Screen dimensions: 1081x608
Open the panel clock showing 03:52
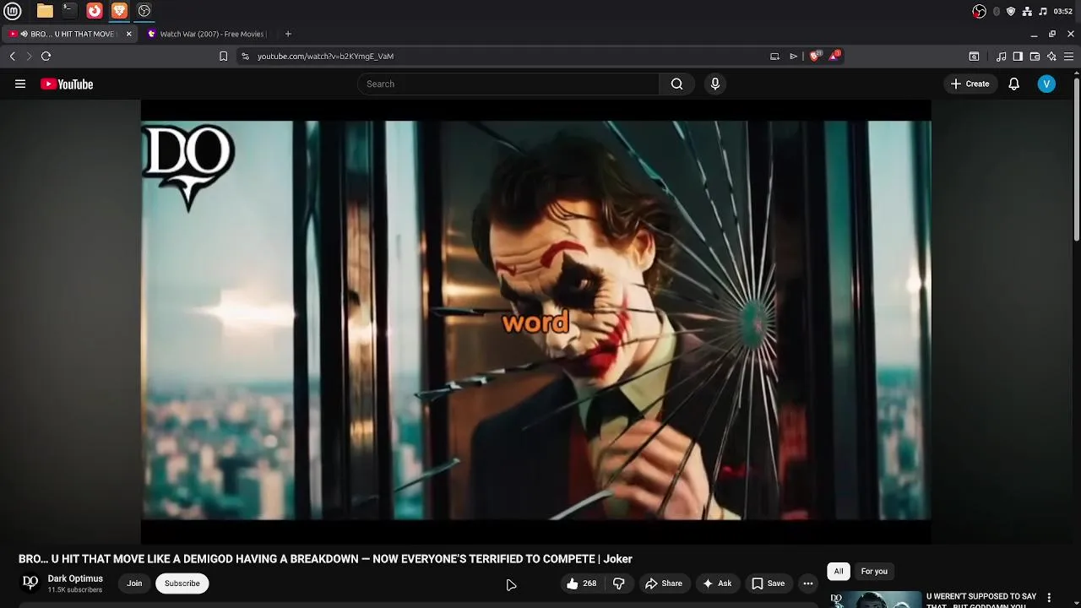click(x=1063, y=11)
